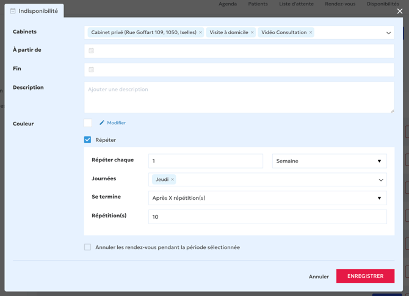Viewport: 409px width, 296px height.
Task: Click the pencil icon next to Modifier
Action: coord(102,123)
